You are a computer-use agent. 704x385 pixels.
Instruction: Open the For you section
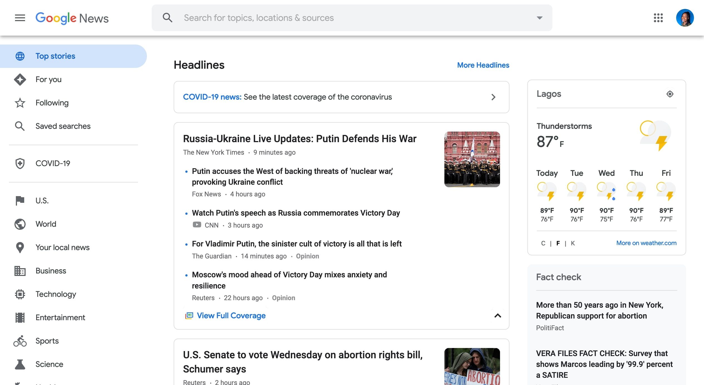pos(48,79)
